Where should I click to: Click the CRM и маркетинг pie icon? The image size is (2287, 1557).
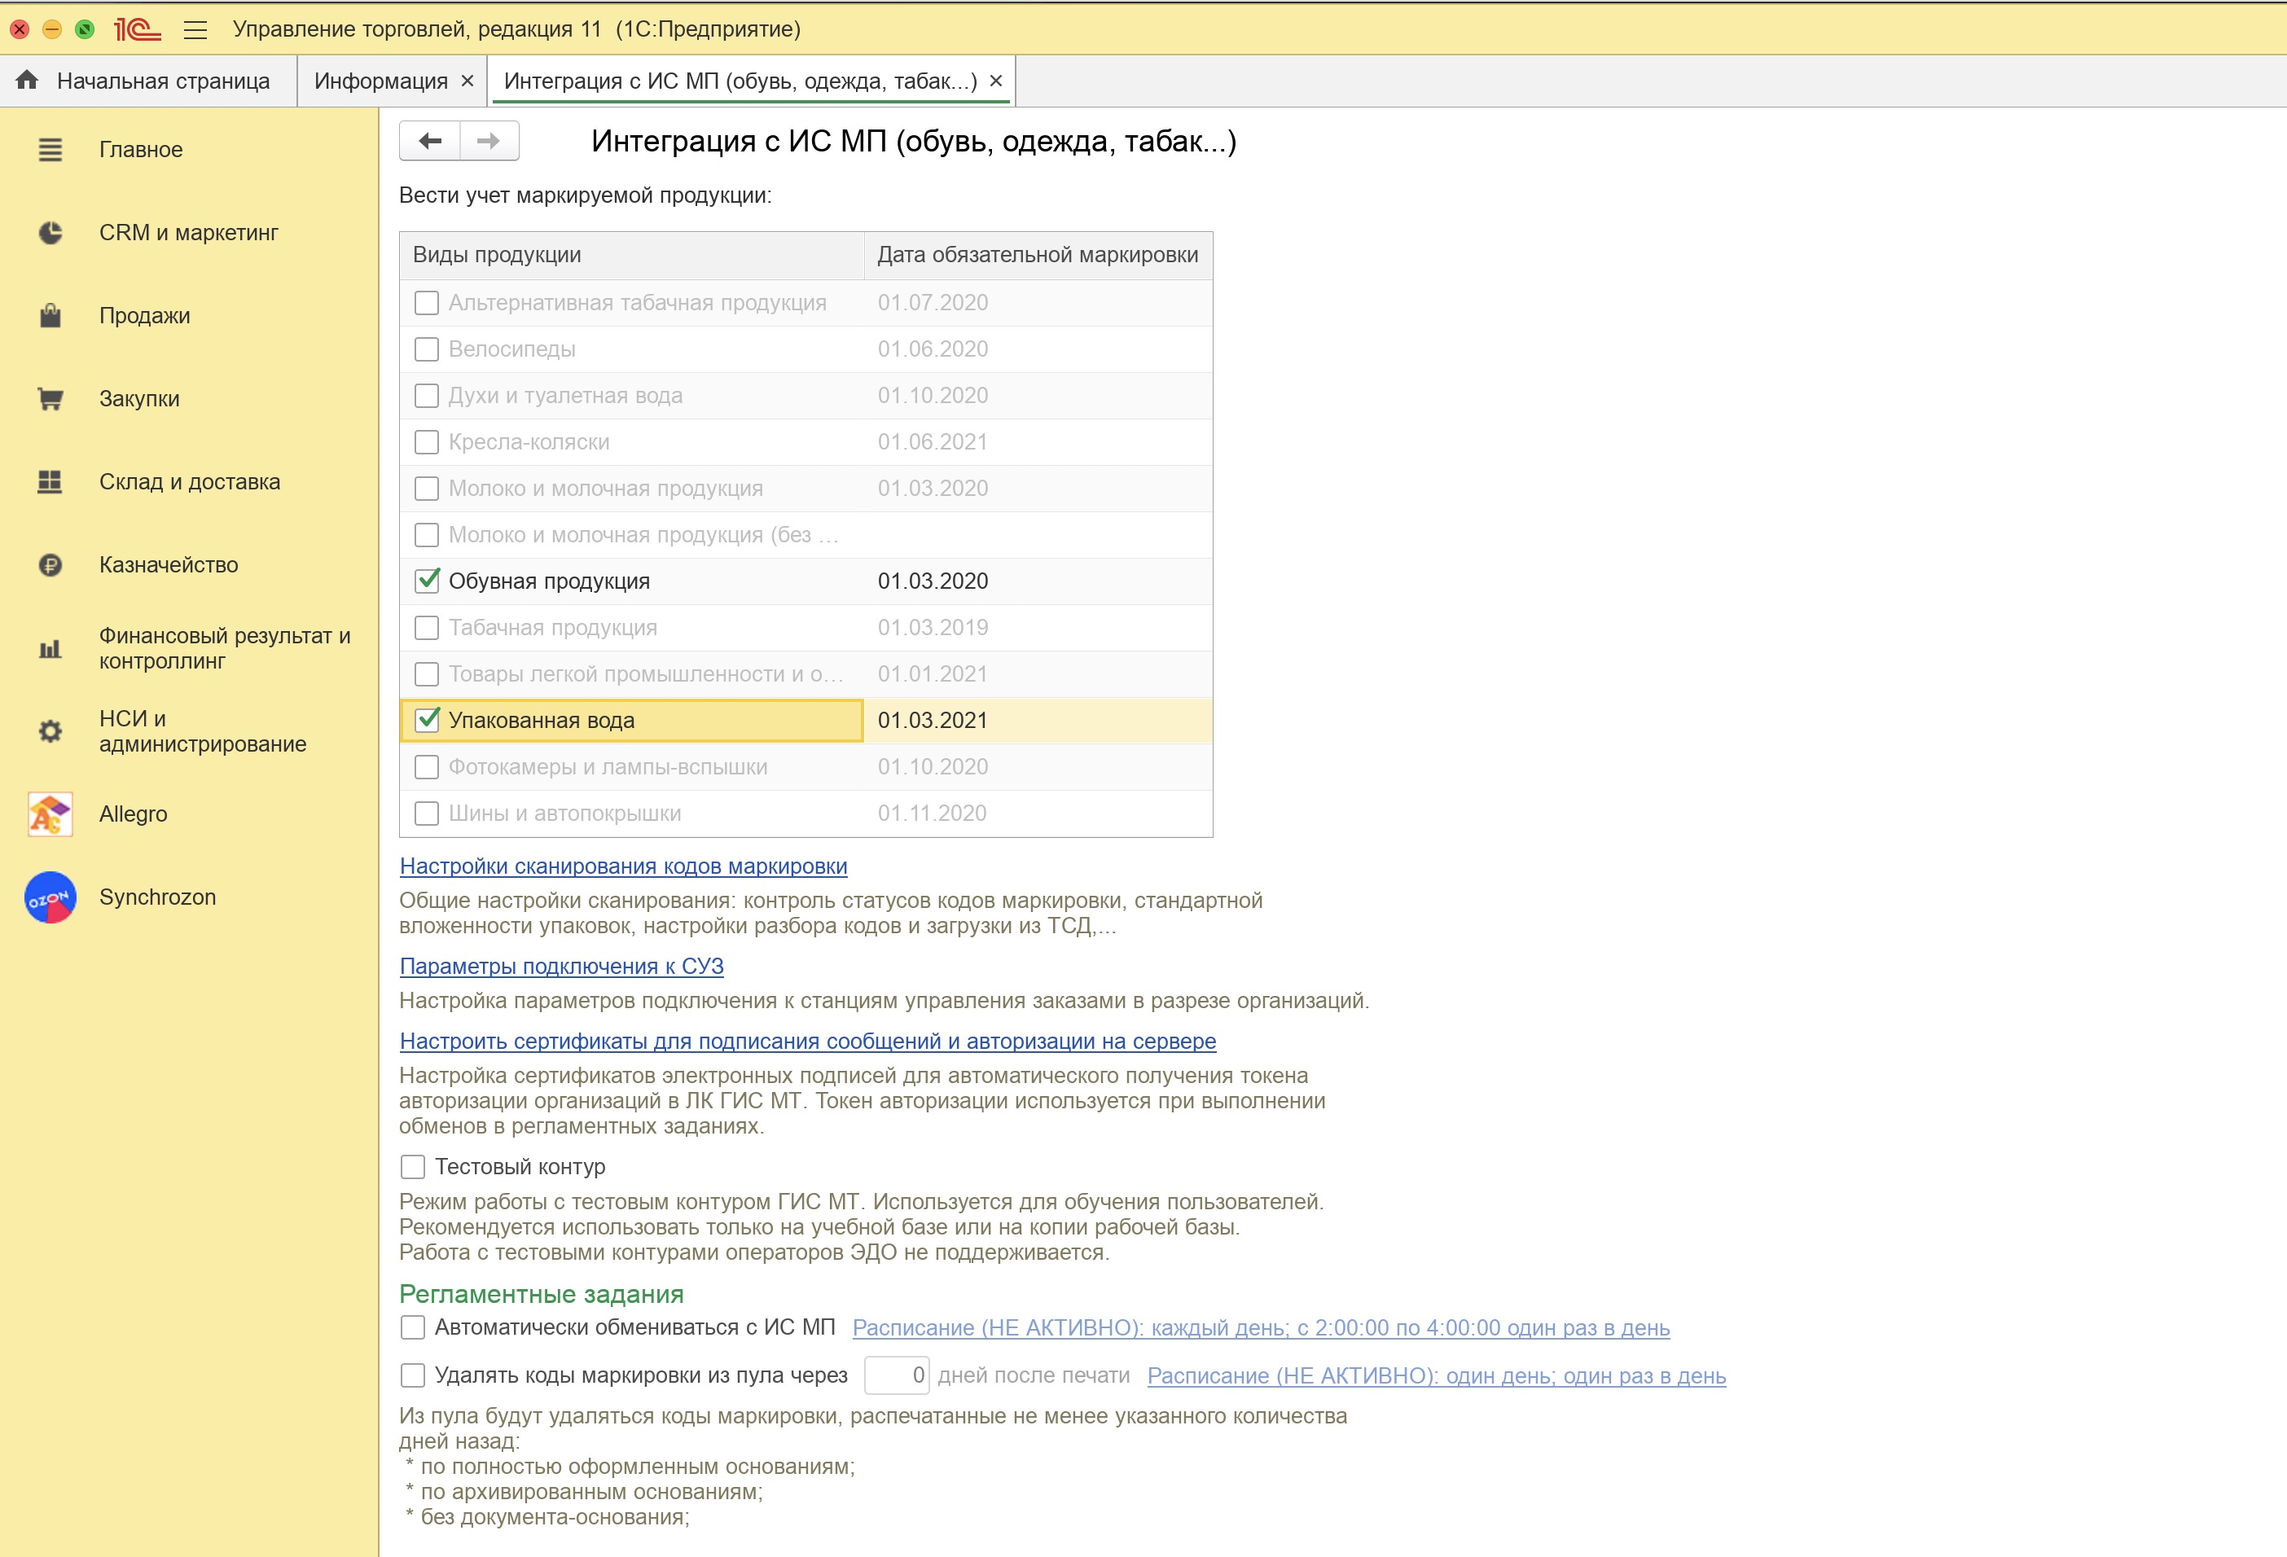[50, 233]
